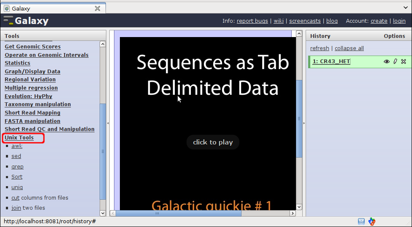Expand Evolution: HyPhy section
This screenshot has height=227, width=412.
pos(28,96)
